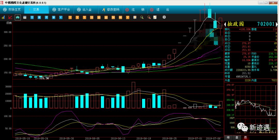The width and height of the screenshot is (279, 140).
Task: Open the 出入金 deposit/withdraw tab
Action: coord(86,10)
